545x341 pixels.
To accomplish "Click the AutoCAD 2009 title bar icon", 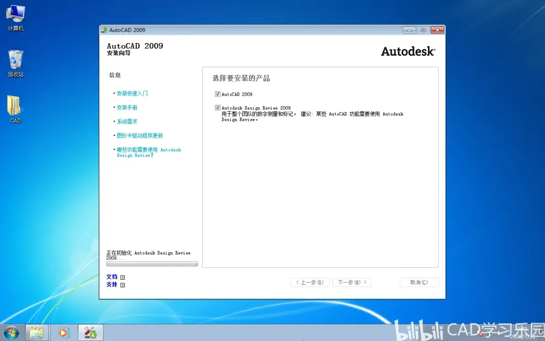I will pos(104,30).
